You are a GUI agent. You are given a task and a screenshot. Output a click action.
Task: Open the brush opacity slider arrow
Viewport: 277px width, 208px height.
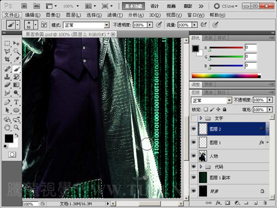[x=150, y=25]
